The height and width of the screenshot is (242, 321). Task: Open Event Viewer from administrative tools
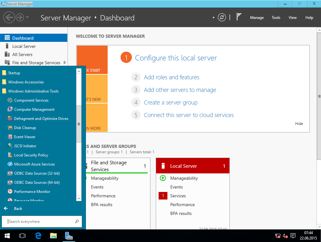[25, 137]
